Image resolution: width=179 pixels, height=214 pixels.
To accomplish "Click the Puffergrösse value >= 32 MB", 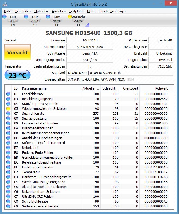I will click(161, 40).
